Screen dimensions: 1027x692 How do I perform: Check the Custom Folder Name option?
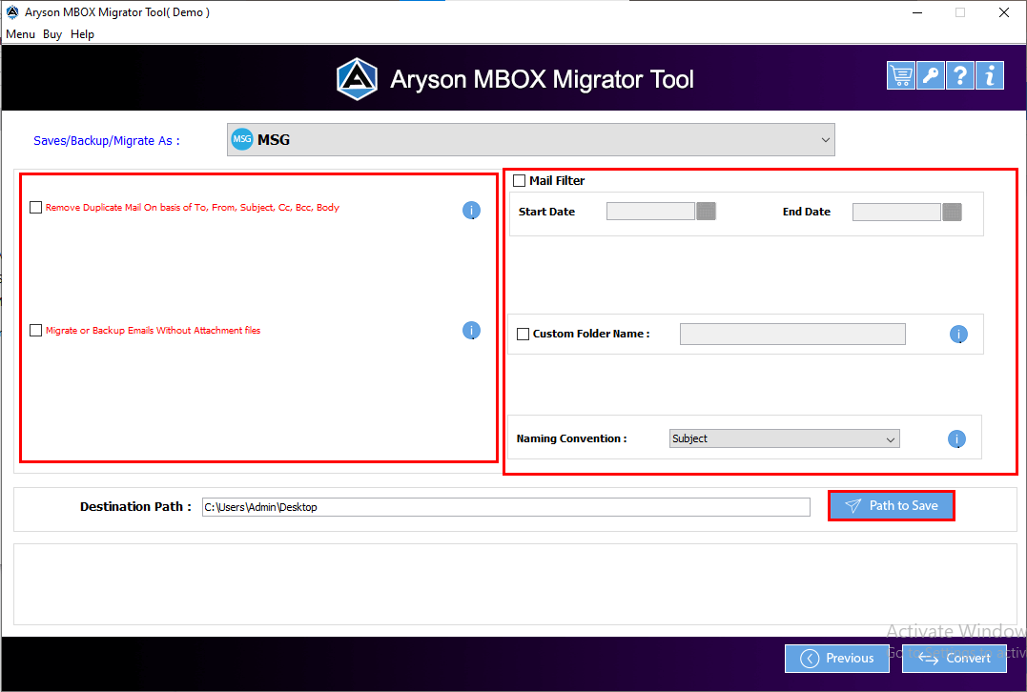[x=524, y=334]
